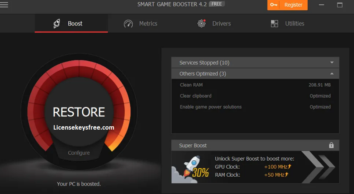
Task: Click Your PC is boosted status text
Action: [79, 184]
